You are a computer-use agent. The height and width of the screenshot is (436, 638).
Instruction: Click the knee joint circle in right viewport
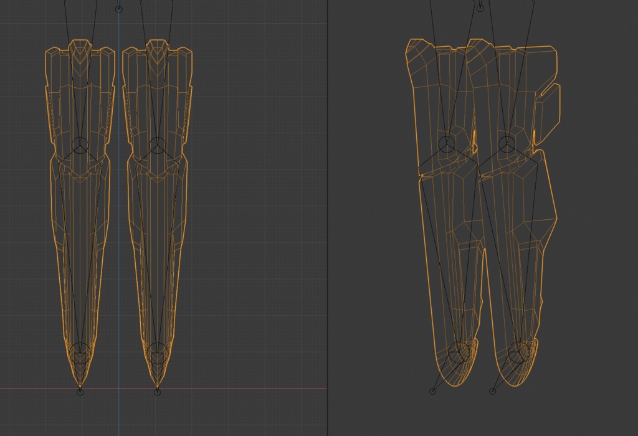pyautogui.click(x=446, y=145)
